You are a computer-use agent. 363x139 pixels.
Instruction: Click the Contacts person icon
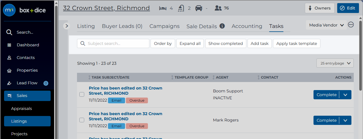coord(9,58)
